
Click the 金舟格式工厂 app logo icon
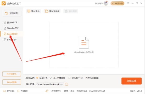tap(4, 3)
